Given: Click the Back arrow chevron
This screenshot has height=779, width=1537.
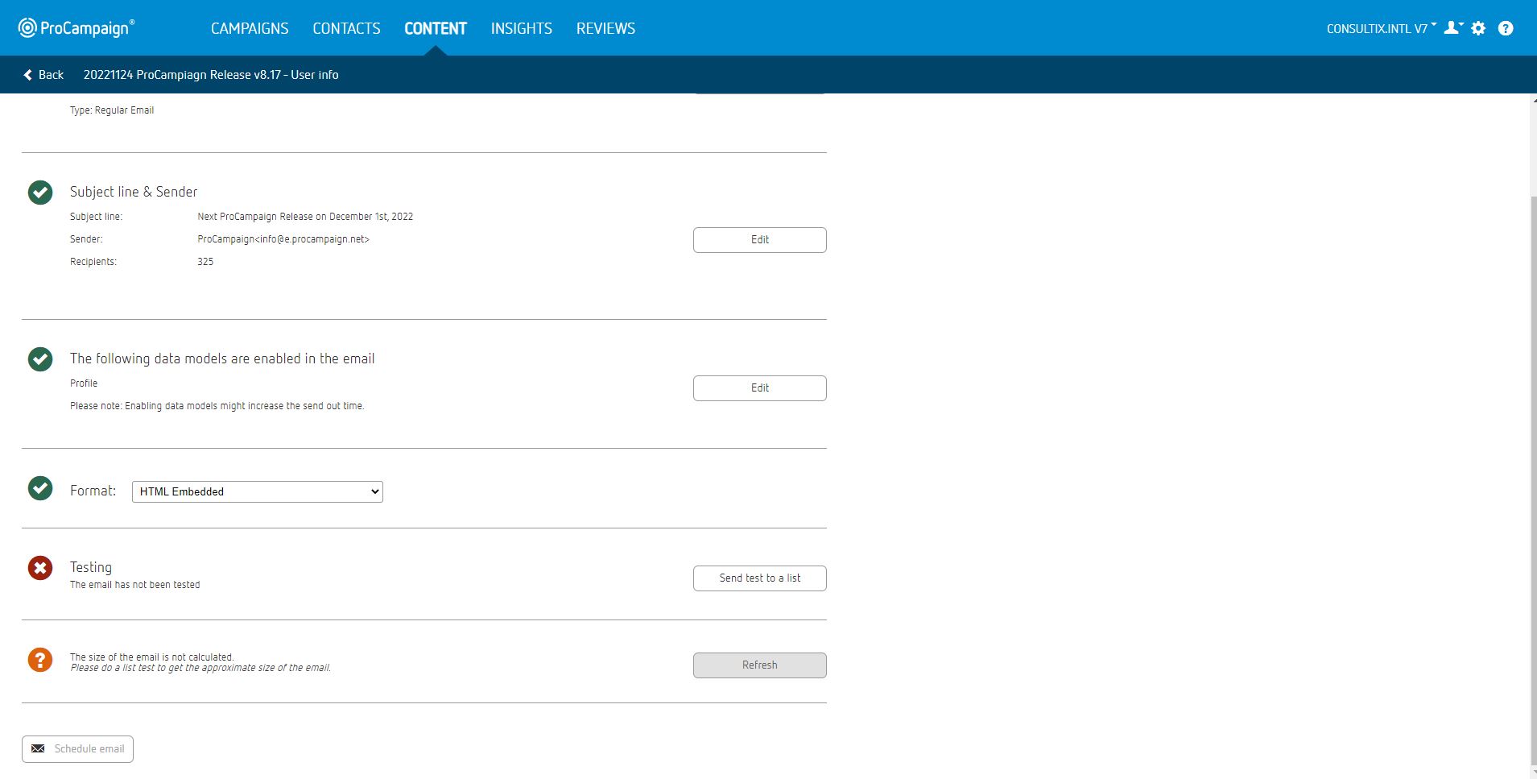Looking at the screenshot, I should pyautogui.click(x=28, y=75).
